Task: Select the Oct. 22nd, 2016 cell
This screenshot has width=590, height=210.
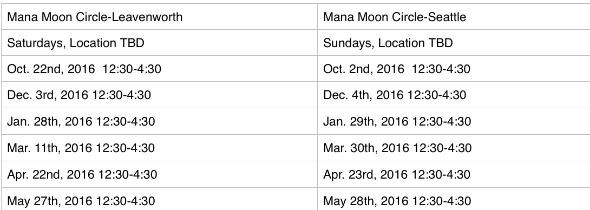Action: [x=159, y=69]
